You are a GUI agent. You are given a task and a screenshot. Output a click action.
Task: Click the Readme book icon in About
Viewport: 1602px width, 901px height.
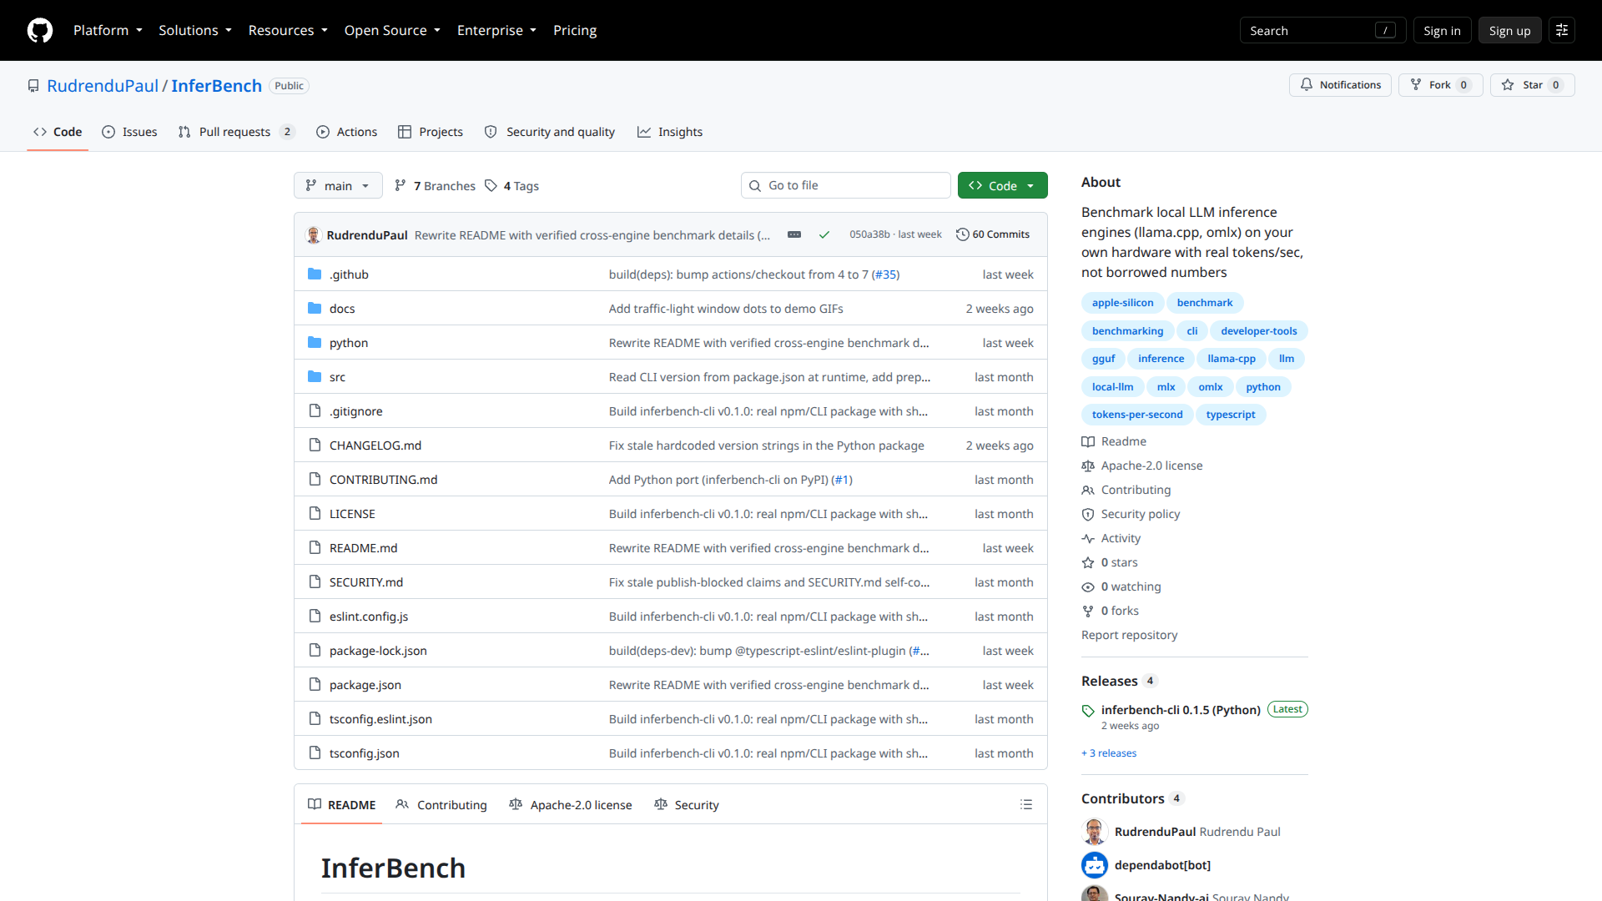[1088, 442]
